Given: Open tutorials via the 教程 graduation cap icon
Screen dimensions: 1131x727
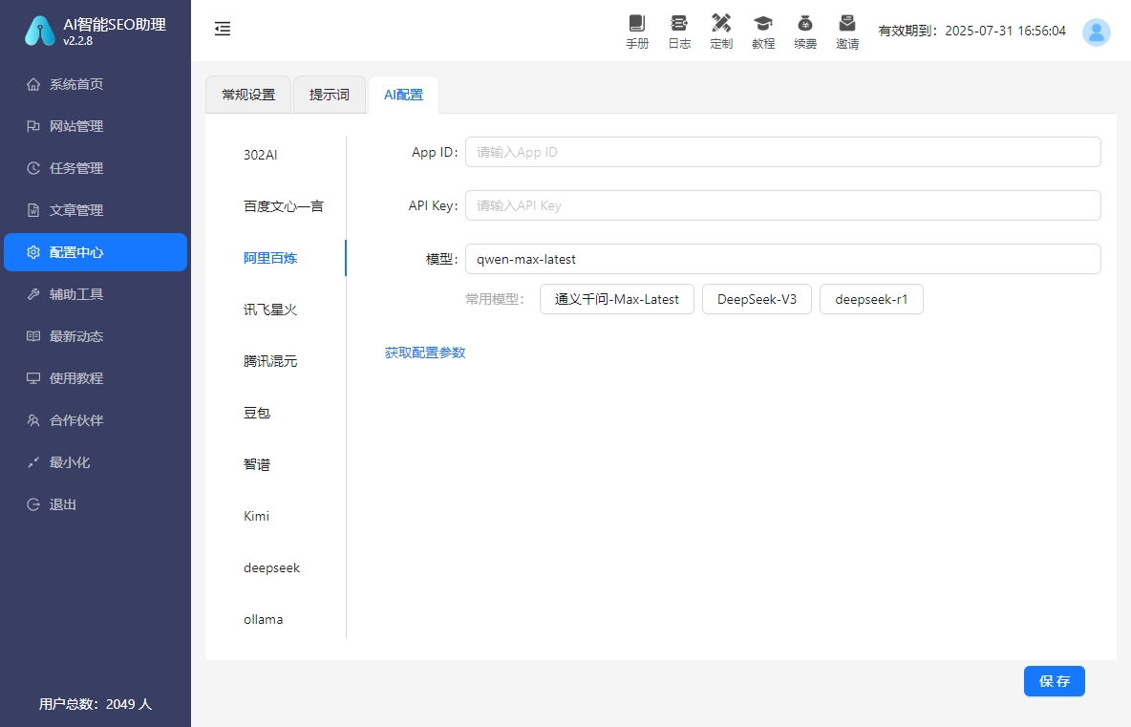Looking at the screenshot, I should tap(762, 31).
